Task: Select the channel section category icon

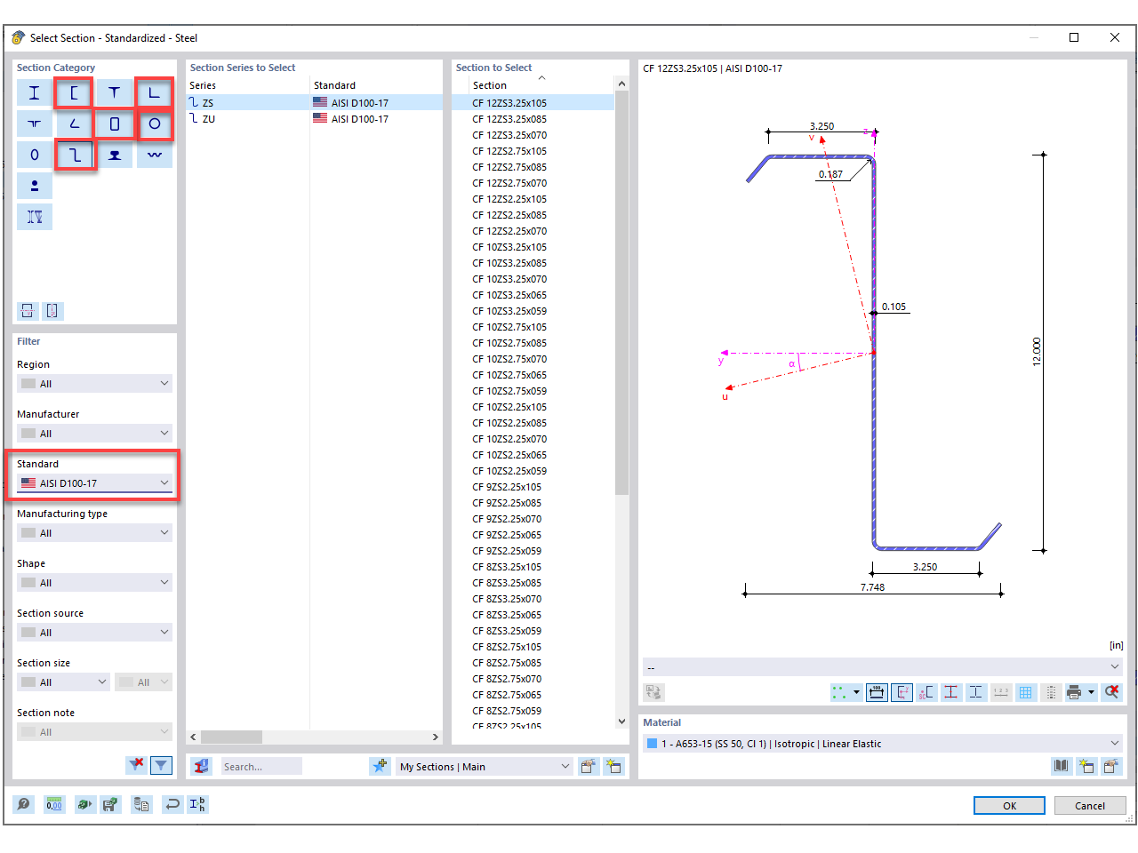Action: coord(74,92)
